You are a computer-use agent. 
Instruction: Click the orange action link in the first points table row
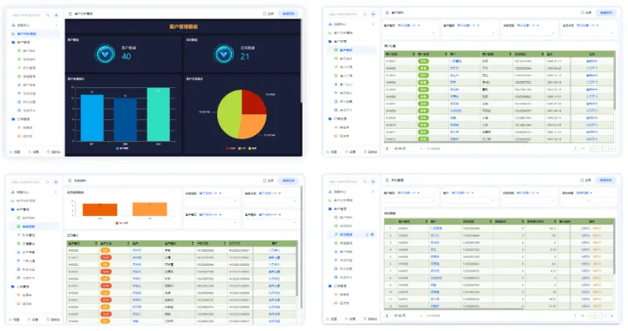pyautogui.click(x=597, y=229)
